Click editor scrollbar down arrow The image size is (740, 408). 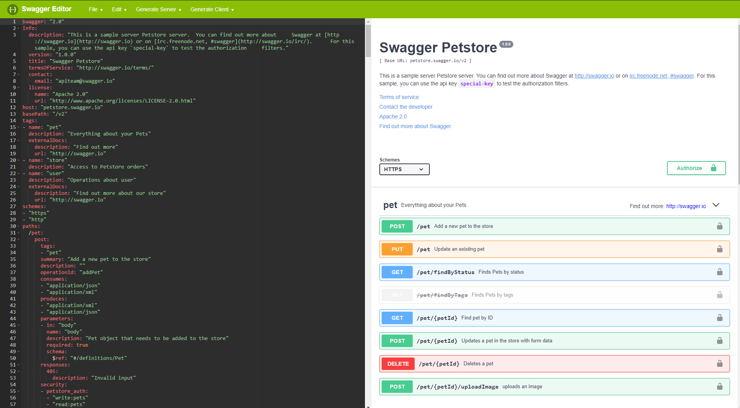(x=368, y=406)
